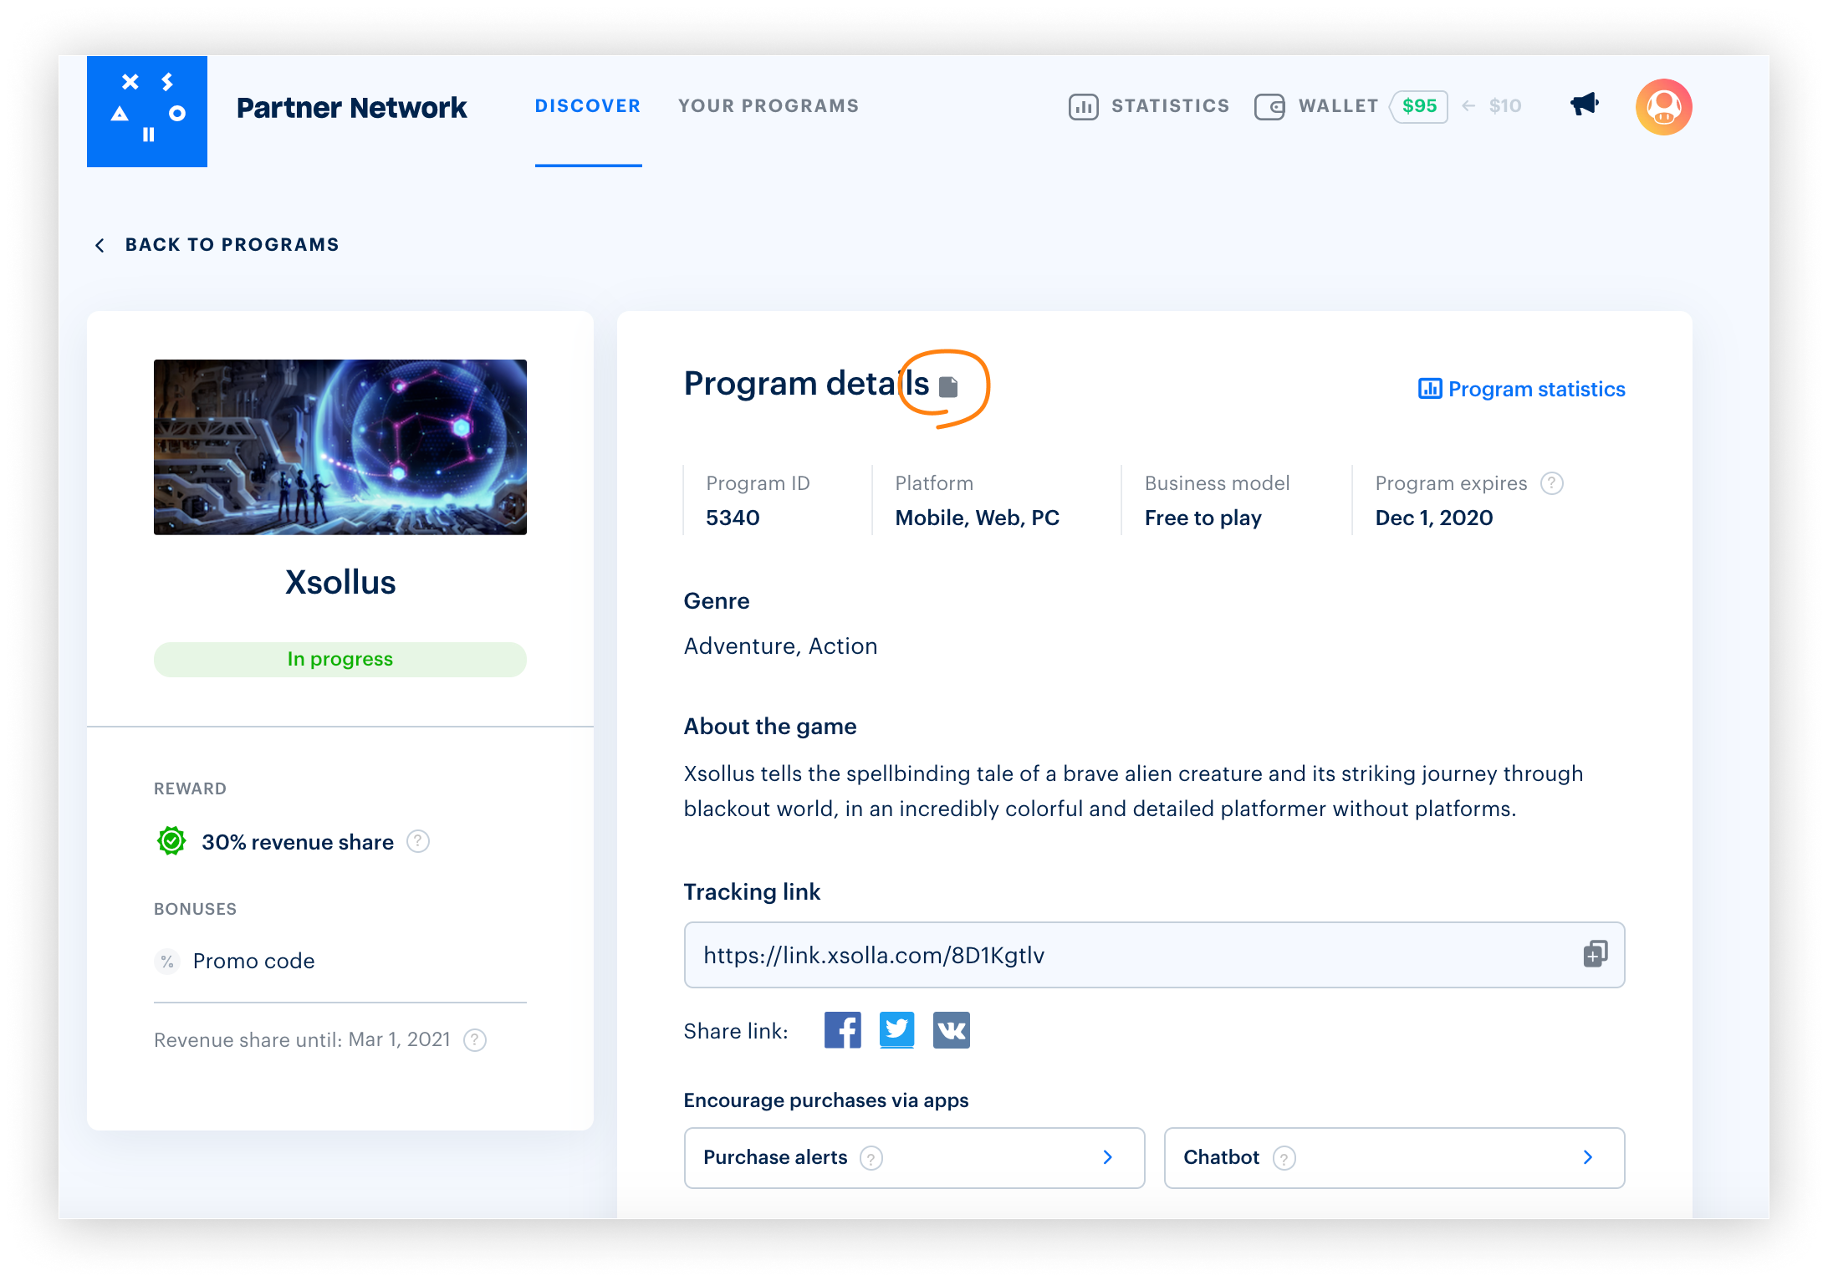
Task: Show help for 30% revenue share
Action: 418,841
